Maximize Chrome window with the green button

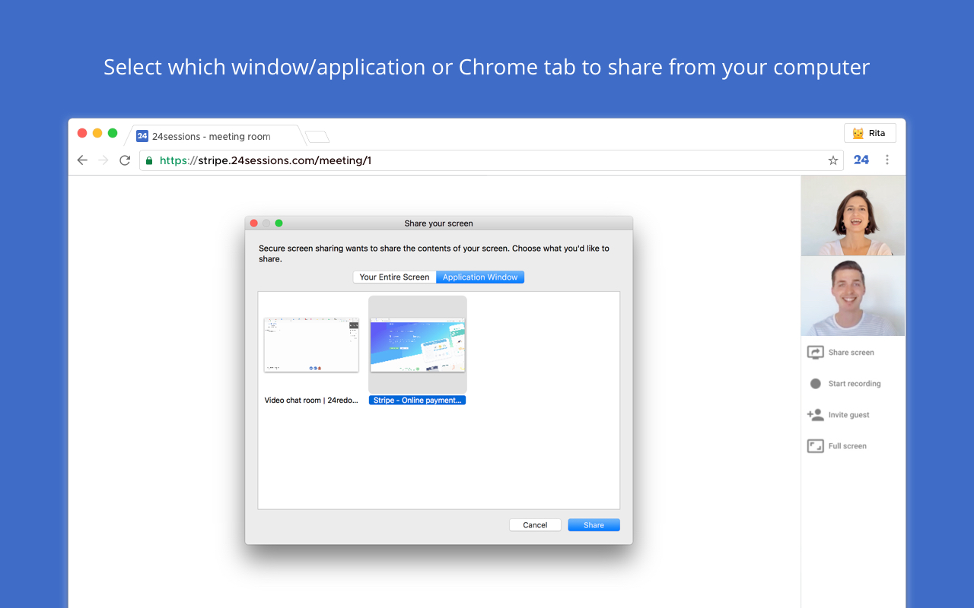click(x=113, y=133)
